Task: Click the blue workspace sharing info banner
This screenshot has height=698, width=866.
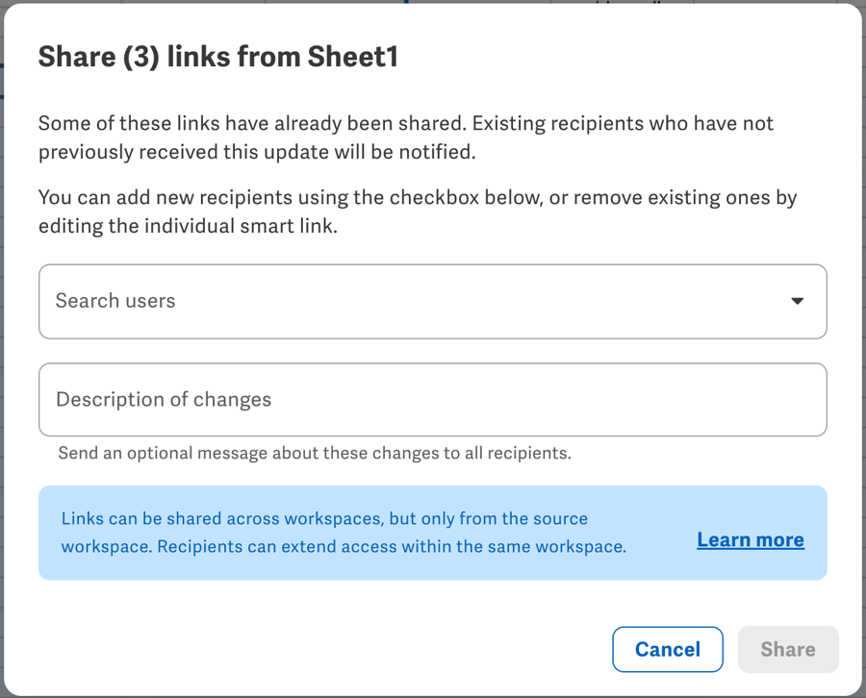Action: tap(432, 533)
